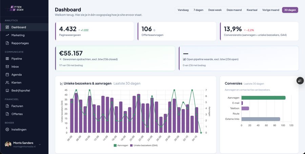Viewport: 305px width, 154px height.
Task: Click the '117 van 136 met bedrag' text
Action: 71,65
